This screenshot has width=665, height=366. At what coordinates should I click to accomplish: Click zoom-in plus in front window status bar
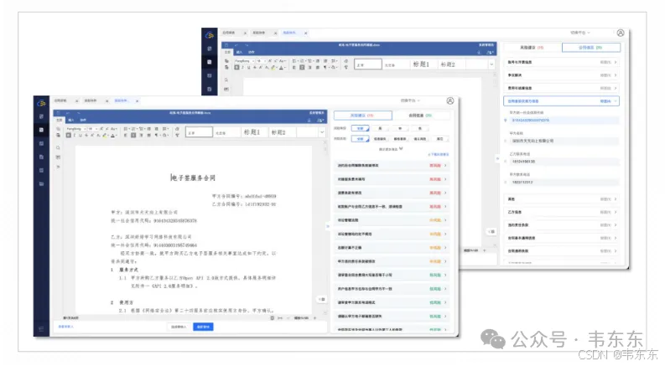click(314, 318)
